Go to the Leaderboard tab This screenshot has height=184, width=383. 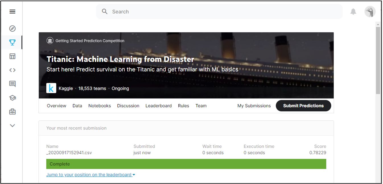click(x=158, y=106)
